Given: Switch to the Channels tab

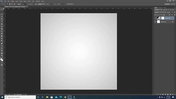Looking at the screenshot, I should click(160, 8).
